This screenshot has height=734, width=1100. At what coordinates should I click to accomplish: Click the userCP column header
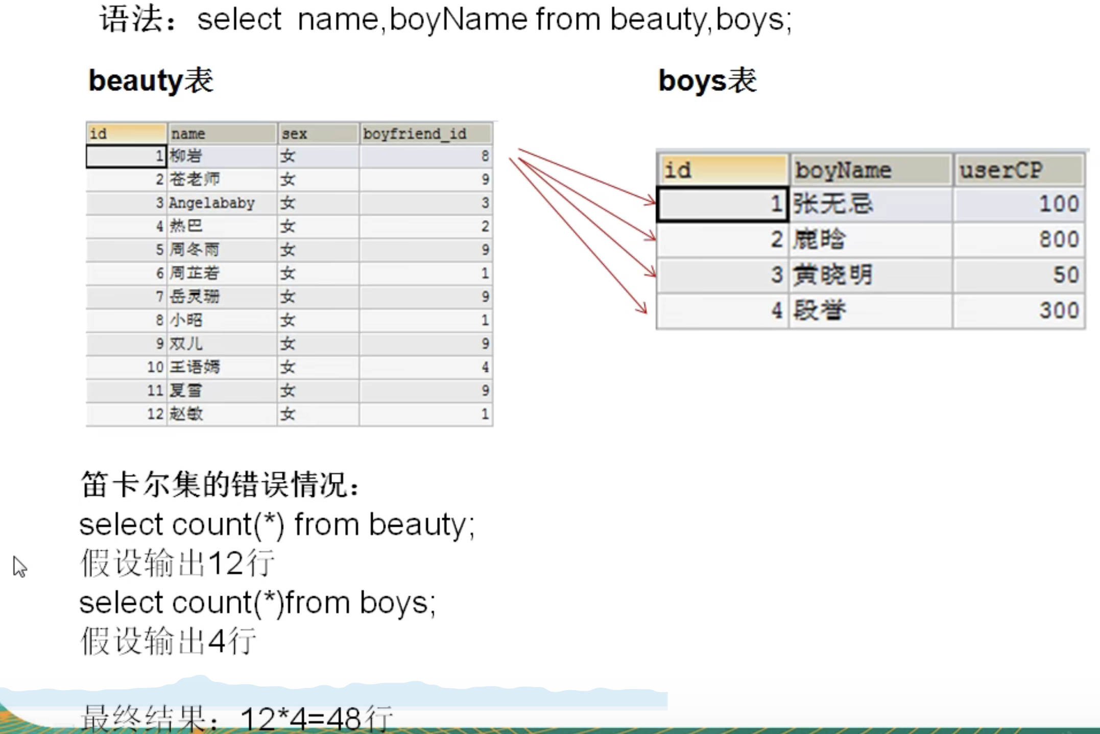(1018, 170)
